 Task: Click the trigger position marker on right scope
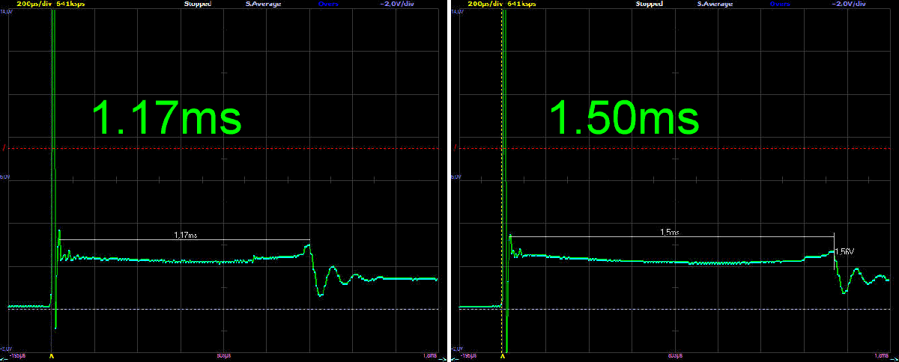click(x=503, y=357)
